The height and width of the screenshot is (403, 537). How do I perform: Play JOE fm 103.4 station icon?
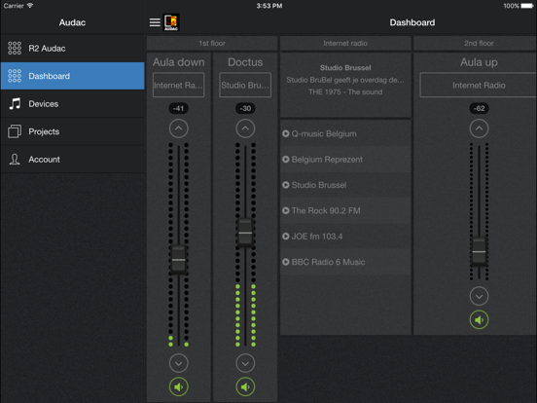[286, 237]
